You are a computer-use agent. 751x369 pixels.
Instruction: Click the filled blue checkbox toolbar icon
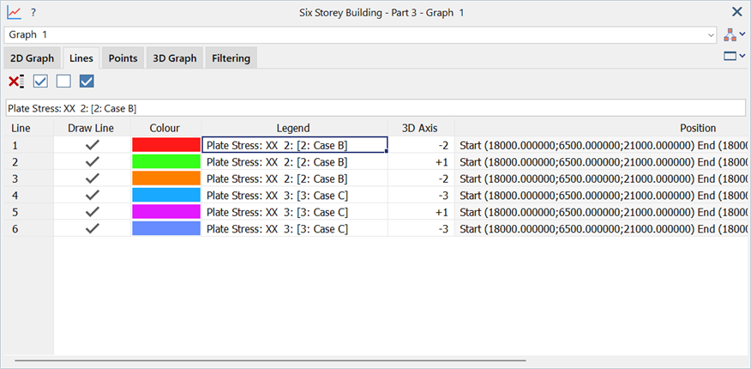pos(87,82)
